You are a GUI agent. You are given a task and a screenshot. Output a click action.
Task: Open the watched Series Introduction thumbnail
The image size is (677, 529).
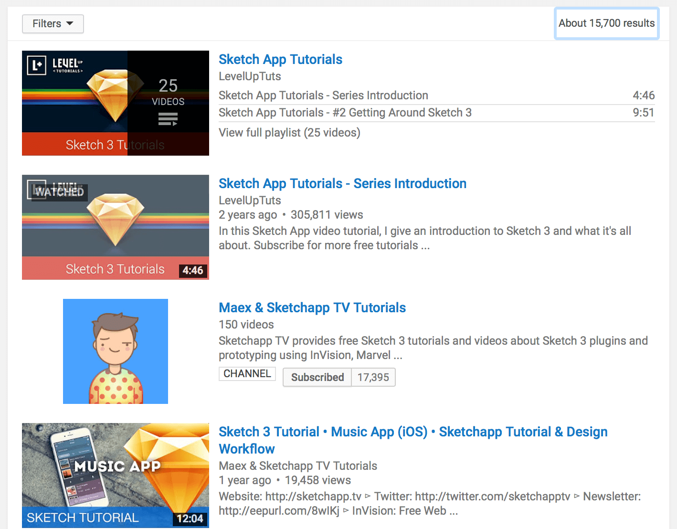click(x=116, y=227)
